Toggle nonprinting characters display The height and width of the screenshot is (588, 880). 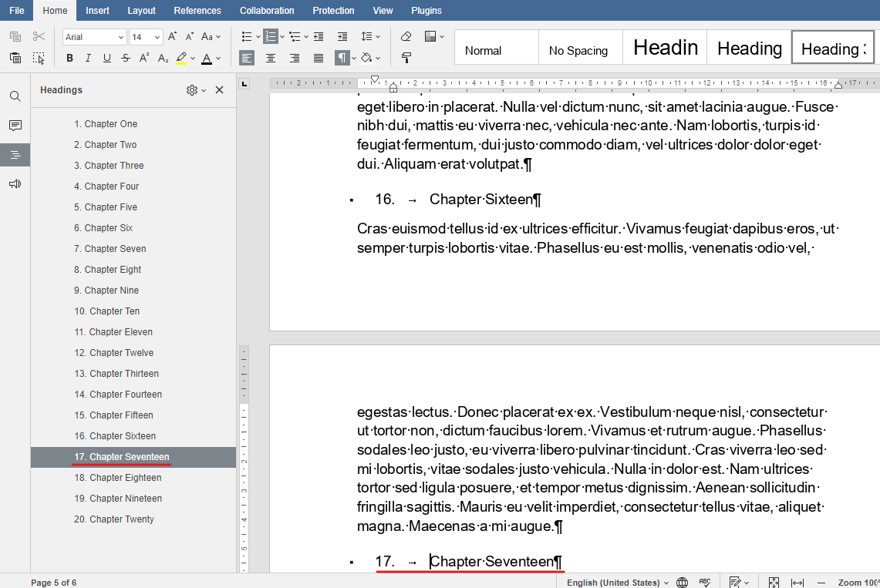(342, 58)
